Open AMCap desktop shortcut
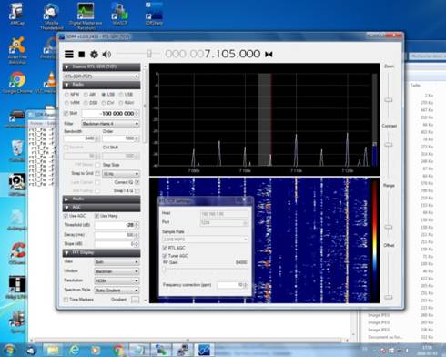Screen dimensions: 446x357 click(x=16, y=14)
